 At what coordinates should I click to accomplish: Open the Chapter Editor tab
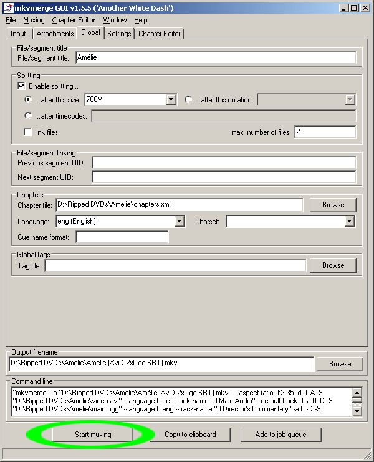[160, 34]
